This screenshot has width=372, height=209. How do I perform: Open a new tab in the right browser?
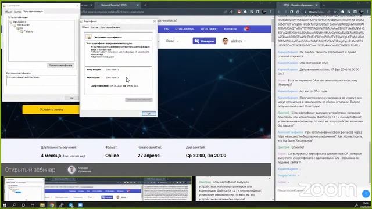[x=324, y=5]
